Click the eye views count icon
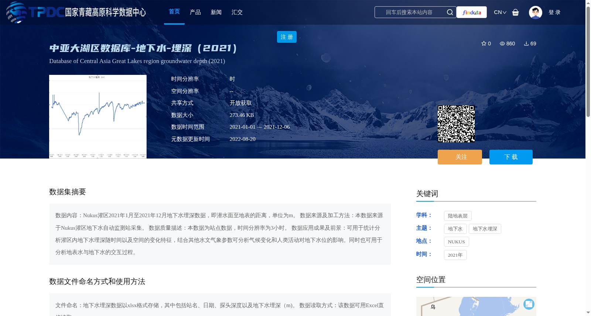The width and height of the screenshot is (591, 316). (502, 44)
